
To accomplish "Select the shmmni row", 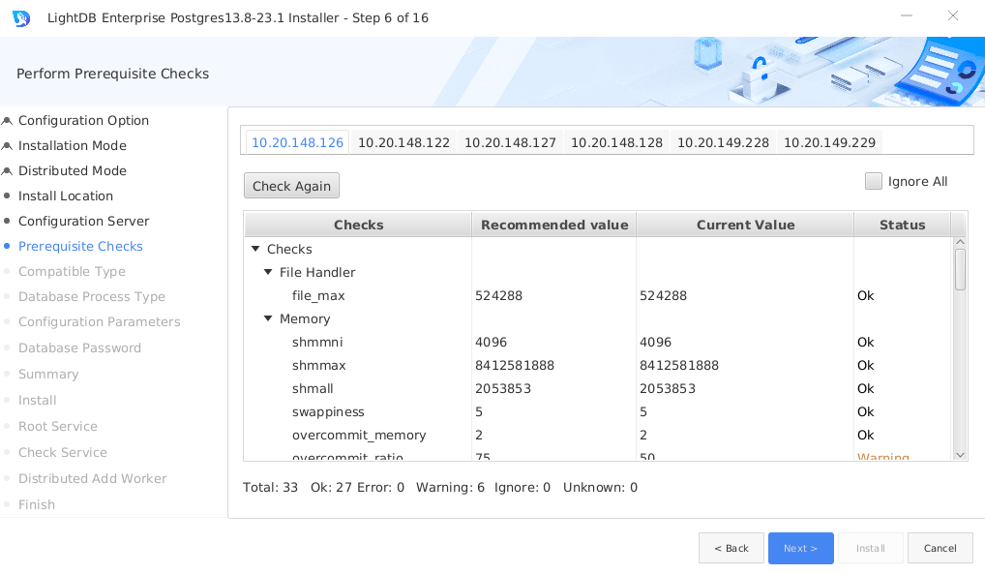I will click(x=598, y=342).
